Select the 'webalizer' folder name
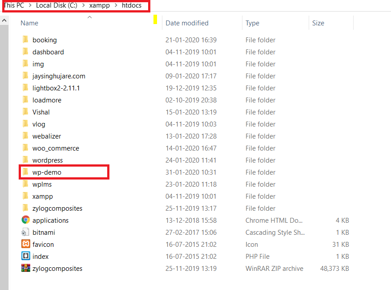This screenshot has height=290, width=391. coord(47,136)
